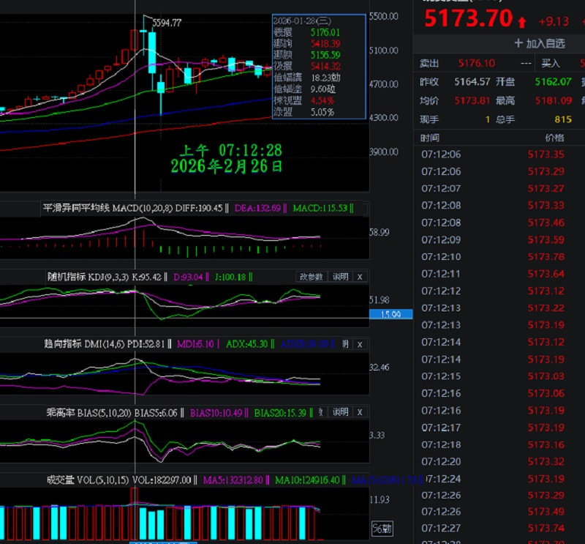585x544 pixels.
Task: Click the MA5:132312.80 volume value
Action: point(233,480)
